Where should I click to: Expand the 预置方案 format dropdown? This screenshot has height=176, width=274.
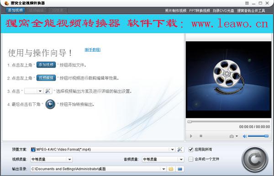click(172, 150)
